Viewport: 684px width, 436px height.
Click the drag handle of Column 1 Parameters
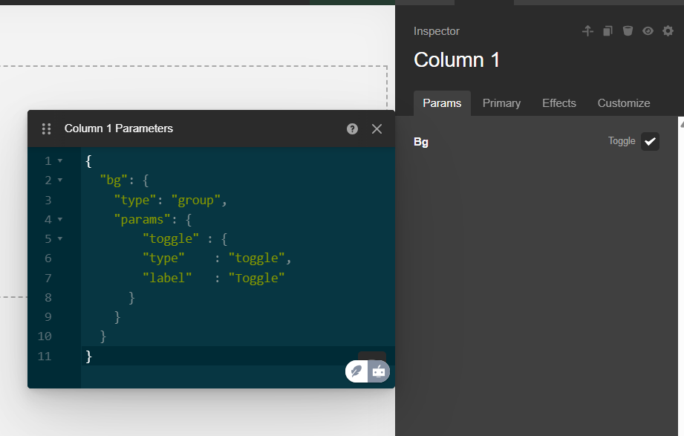click(x=46, y=128)
